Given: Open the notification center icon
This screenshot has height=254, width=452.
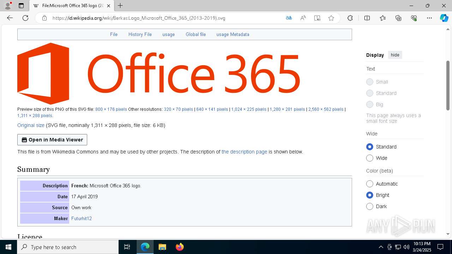Looking at the screenshot, I should (440, 247).
